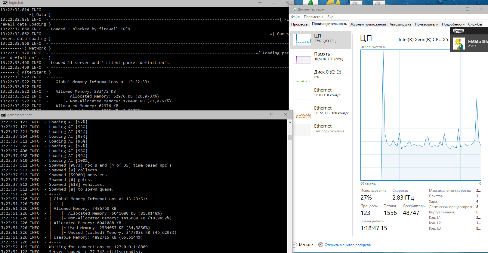Minimize the Диспетчер задач window
This screenshot has height=253, width=488.
pyautogui.click(x=454, y=9)
